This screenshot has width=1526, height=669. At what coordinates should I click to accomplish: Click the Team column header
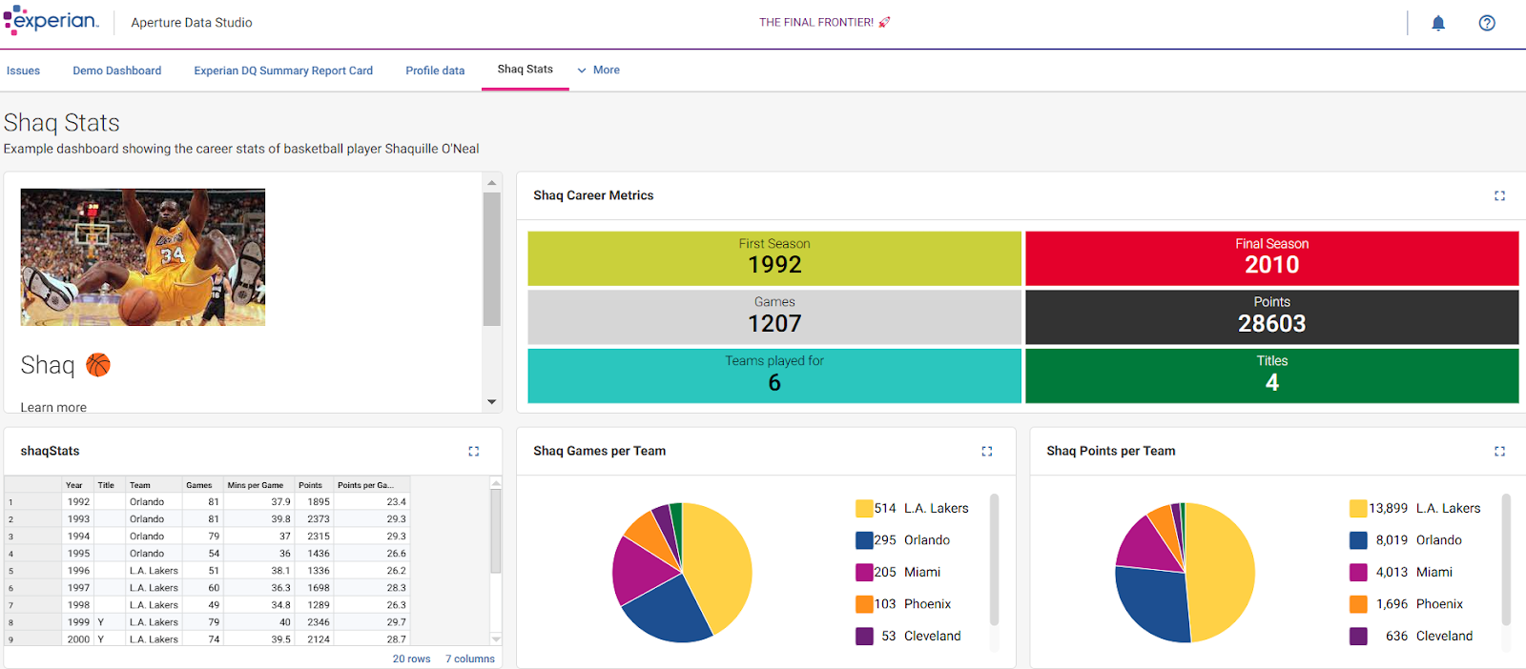(x=154, y=485)
